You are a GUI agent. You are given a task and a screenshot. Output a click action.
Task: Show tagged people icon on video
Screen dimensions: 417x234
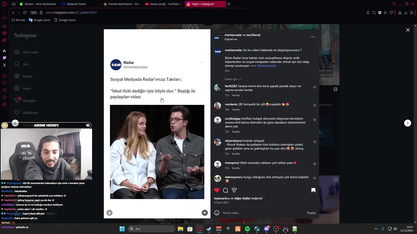109,213
